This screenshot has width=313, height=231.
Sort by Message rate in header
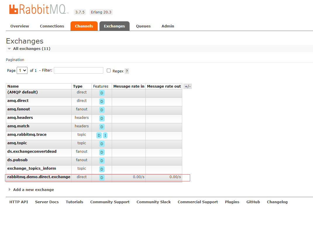coord(129,86)
